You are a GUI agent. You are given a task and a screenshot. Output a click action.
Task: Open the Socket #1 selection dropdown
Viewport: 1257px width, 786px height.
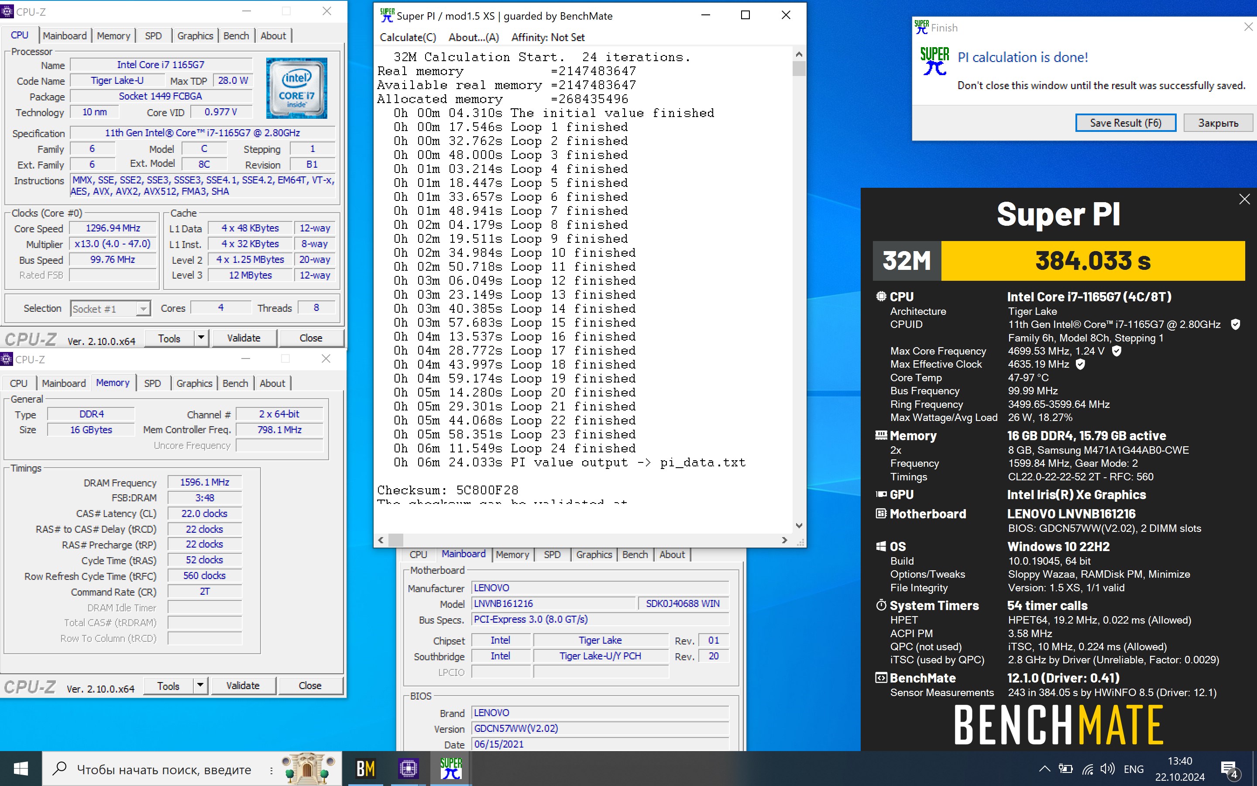pos(110,309)
